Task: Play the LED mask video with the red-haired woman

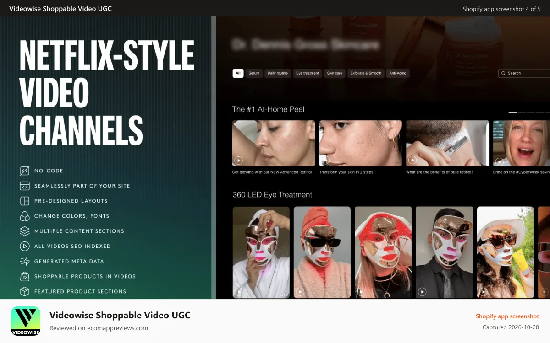Action: point(361,291)
